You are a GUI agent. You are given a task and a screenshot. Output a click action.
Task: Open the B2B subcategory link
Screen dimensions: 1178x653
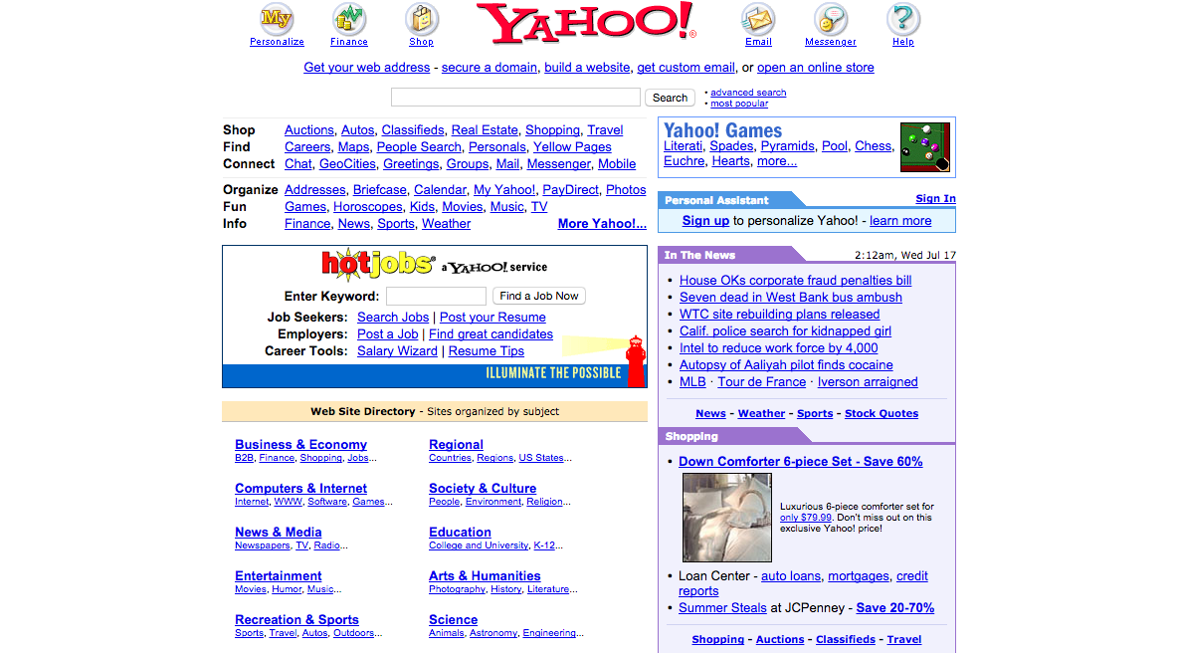[244, 458]
